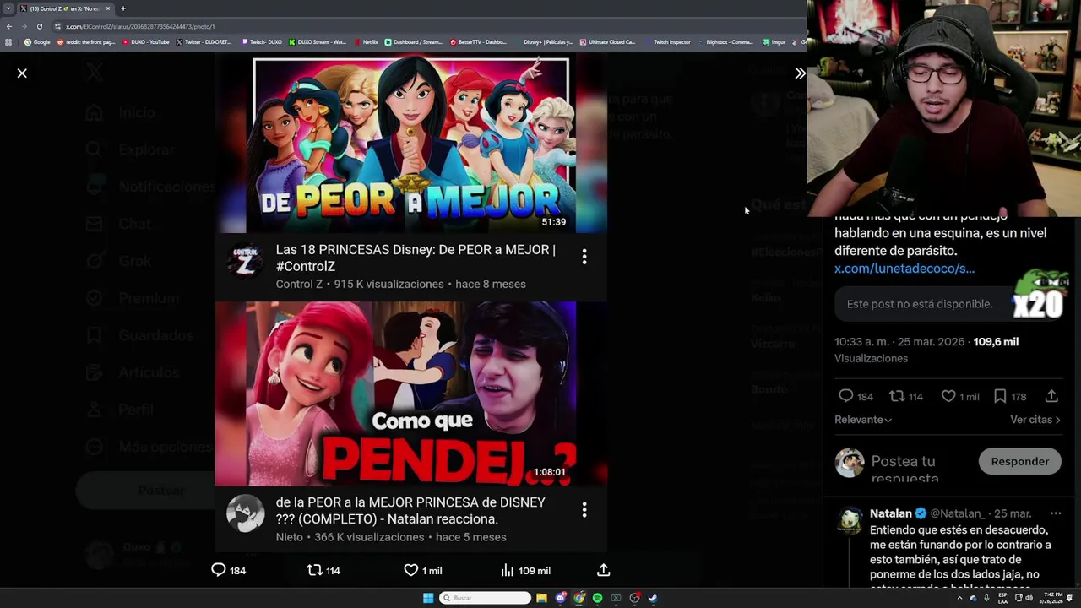
Task: Show hidden system tray icons
Action: [x=959, y=598]
